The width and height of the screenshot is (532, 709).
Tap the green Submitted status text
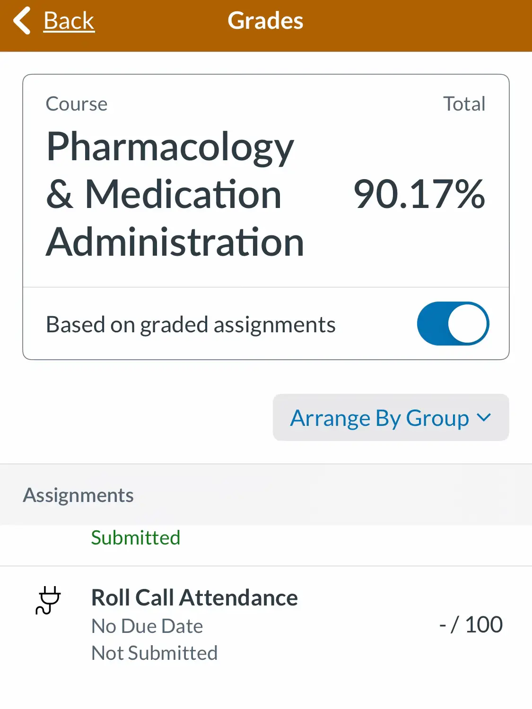click(x=136, y=538)
